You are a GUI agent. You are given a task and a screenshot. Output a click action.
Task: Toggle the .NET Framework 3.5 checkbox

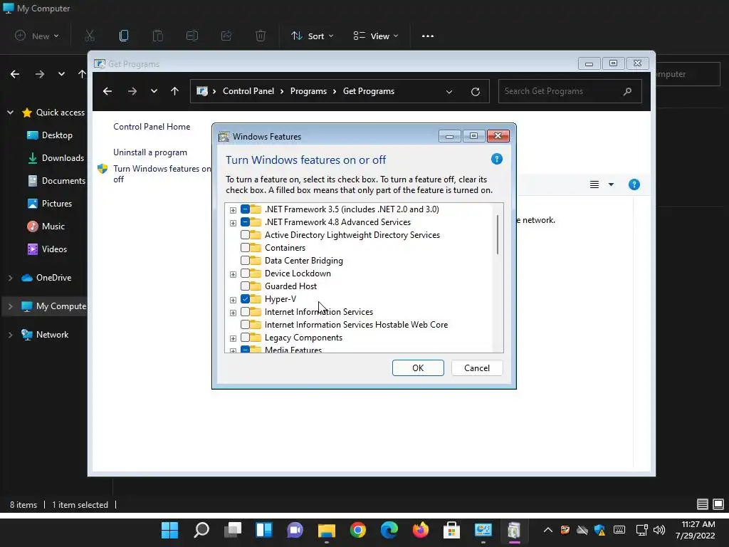(x=245, y=209)
